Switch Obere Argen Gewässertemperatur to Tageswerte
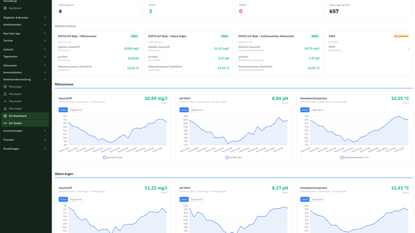The height and width of the screenshot is (233, 415). coord(317,199)
